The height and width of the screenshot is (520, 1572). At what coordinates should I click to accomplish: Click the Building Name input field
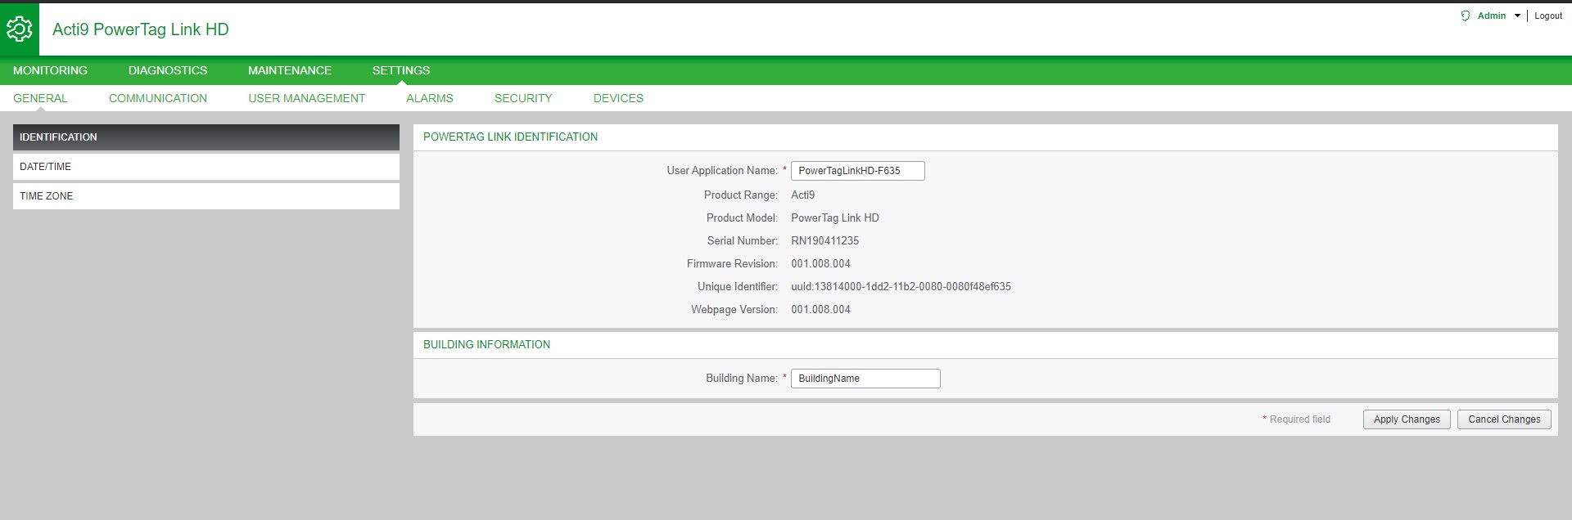click(865, 379)
